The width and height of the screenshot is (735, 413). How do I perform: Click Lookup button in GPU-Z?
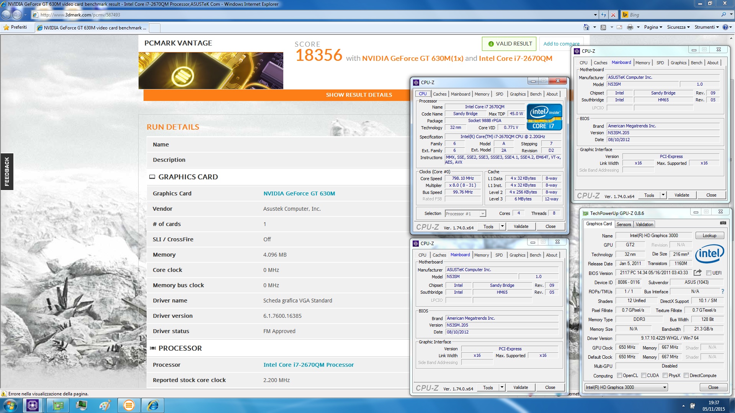709,236
